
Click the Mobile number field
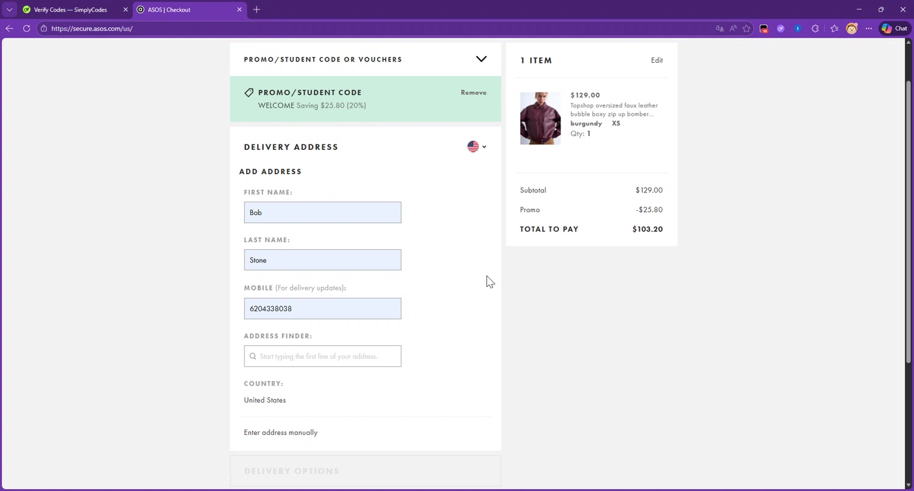pos(322,309)
